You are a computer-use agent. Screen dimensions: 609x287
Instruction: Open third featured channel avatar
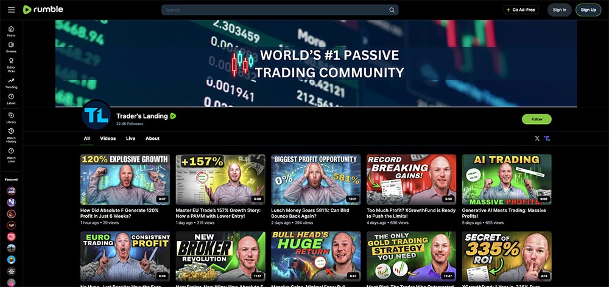click(x=11, y=213)
